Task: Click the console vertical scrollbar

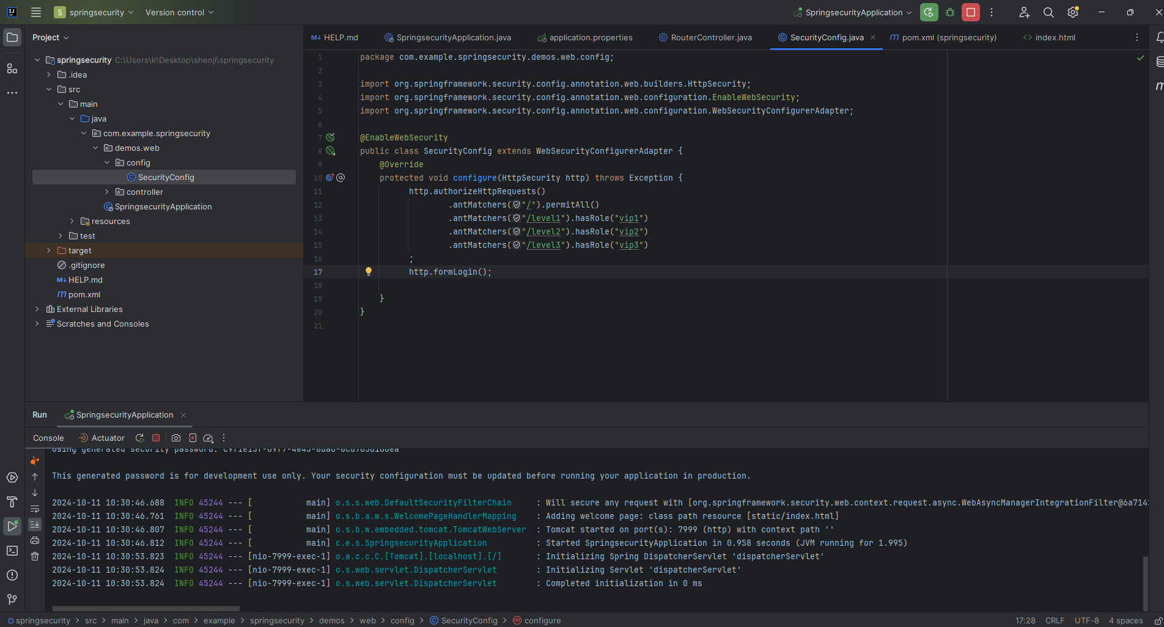Action: click(1145, 583)
